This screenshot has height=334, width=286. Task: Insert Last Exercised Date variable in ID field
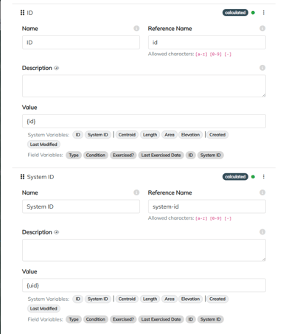coord(161,155)
